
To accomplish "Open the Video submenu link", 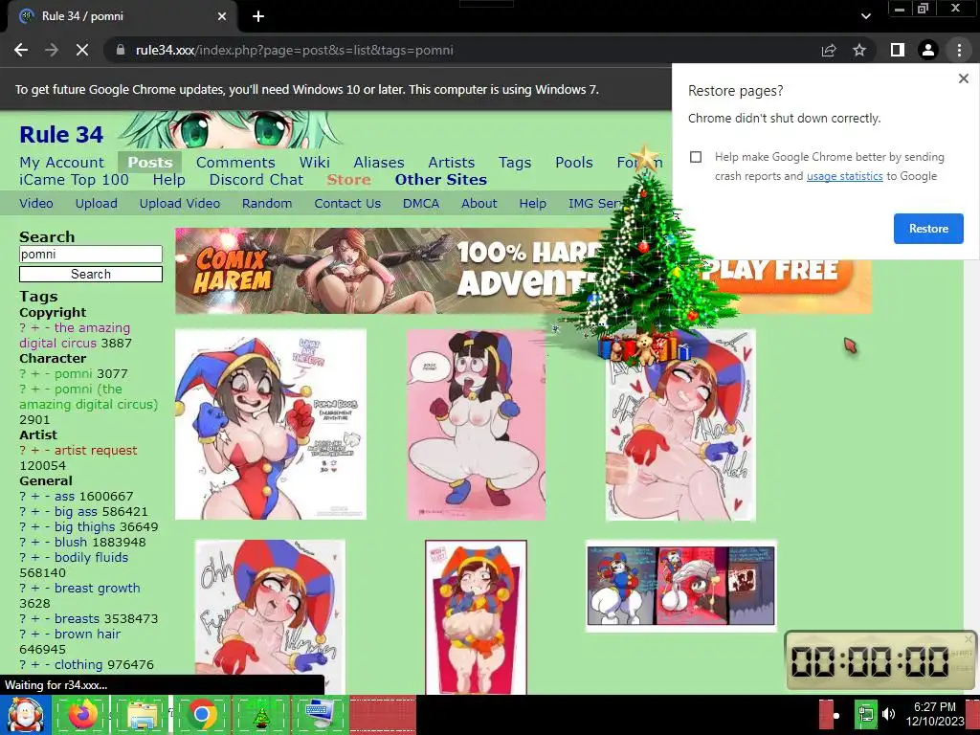I will coord(36,204).
